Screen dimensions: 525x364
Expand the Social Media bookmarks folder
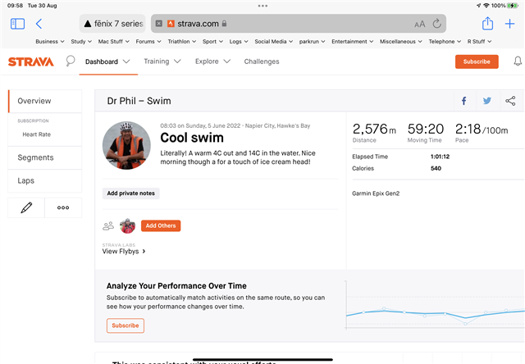(273, 42)
